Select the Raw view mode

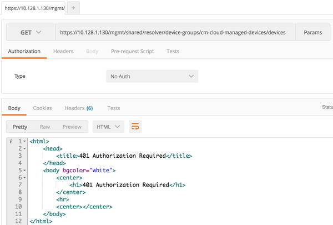45,127
